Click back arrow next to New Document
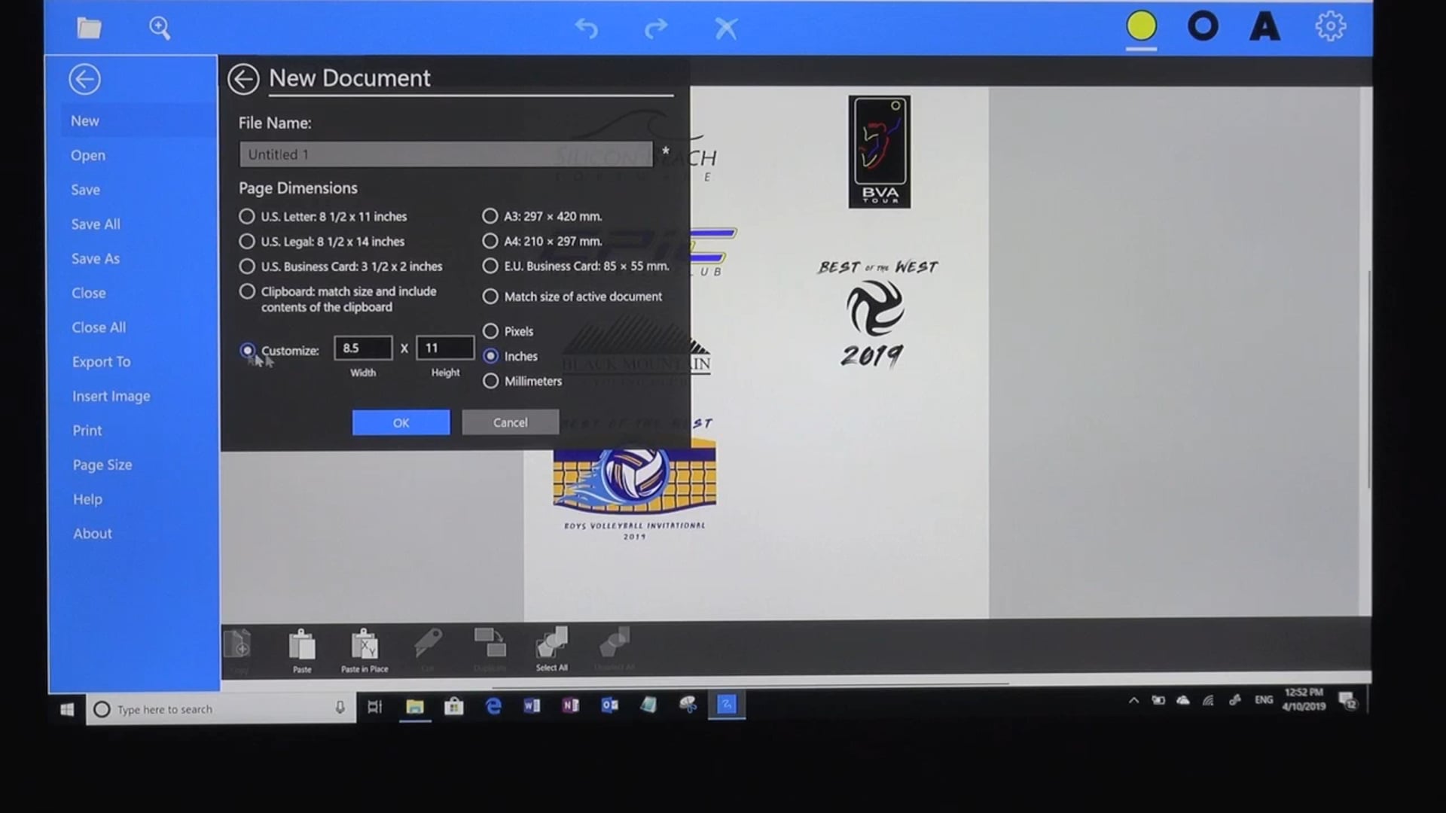The width and height of the screenshot is (1446, 813). point(243,79)
